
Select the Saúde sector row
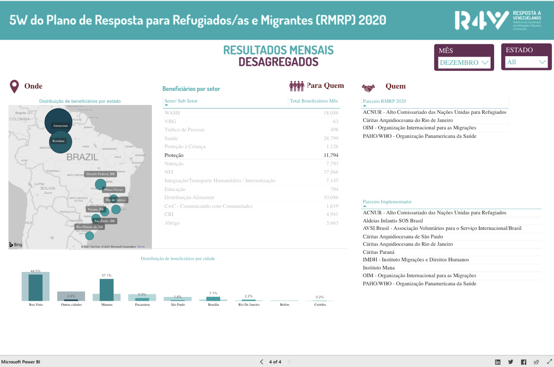[x=251, y=138]
